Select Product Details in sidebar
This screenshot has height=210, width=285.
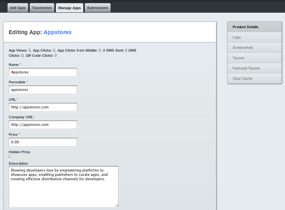[254, 27]
